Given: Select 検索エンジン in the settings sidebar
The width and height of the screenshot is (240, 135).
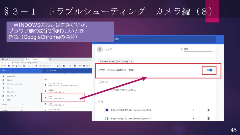Looking at the screenshot, I should [x=10, y=92].
